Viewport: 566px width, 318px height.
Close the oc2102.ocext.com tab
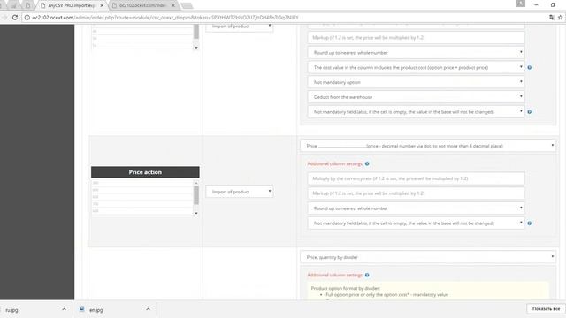(x=173, y=5)
